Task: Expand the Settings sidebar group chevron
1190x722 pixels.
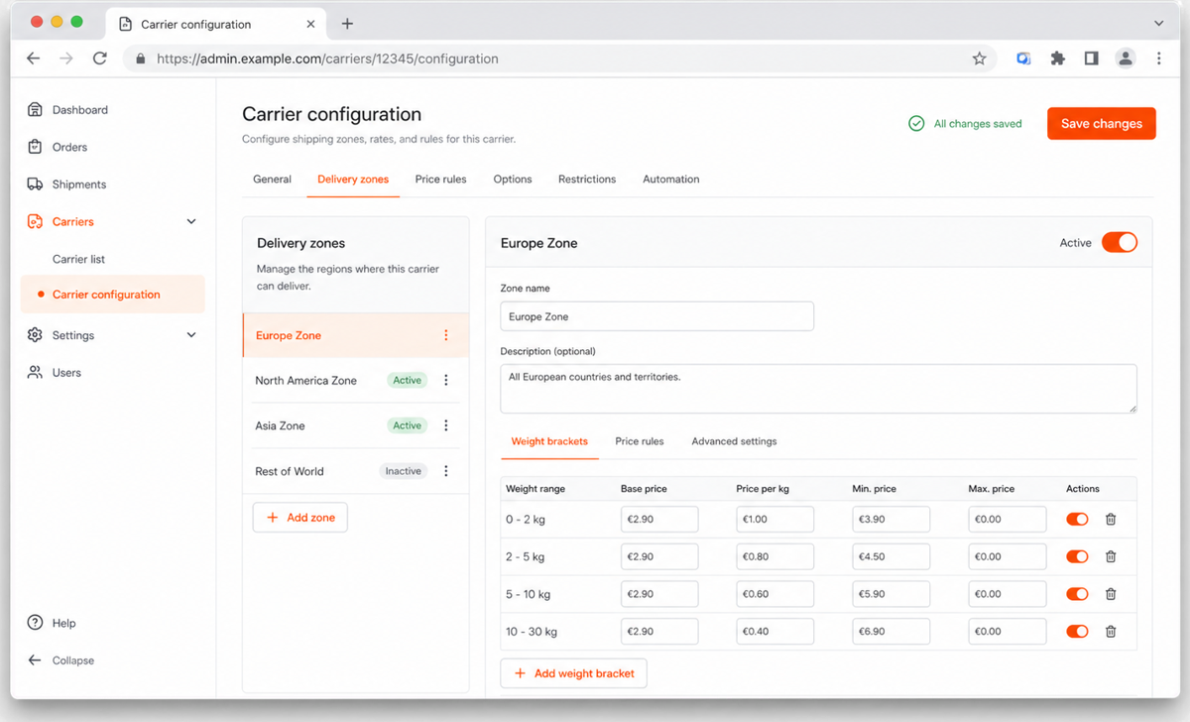Action: click(x=191, y=335)
